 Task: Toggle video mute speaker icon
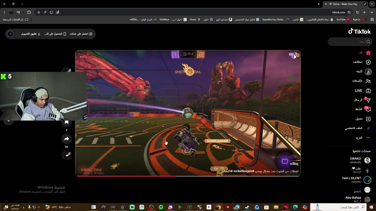293,57
